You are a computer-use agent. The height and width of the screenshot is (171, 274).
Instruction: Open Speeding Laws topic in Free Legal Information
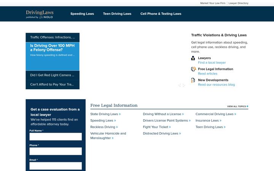[103, 120]
